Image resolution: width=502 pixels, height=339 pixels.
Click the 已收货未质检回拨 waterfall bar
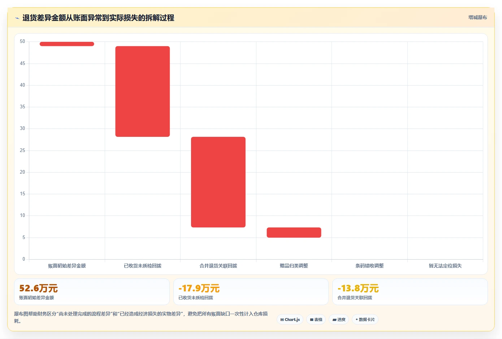[x=143, y=91]
